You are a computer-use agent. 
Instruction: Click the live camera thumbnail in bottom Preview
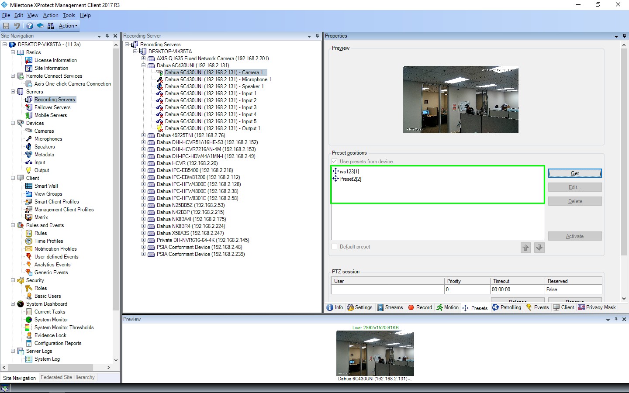tap(375, 353)
